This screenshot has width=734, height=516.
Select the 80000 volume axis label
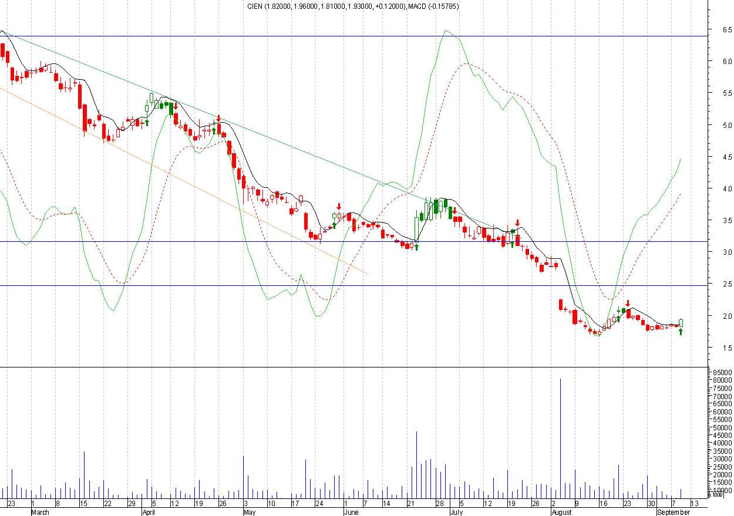[723, 380]
